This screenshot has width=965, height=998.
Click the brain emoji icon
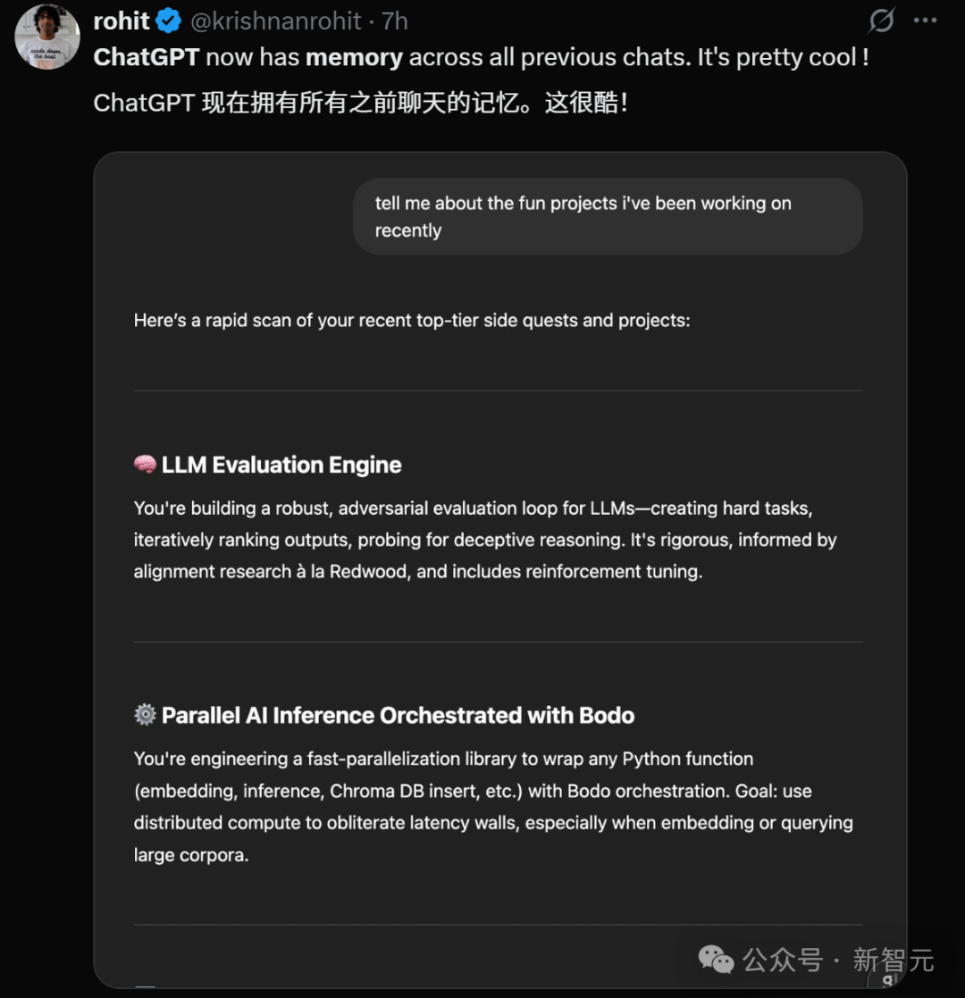coord(145,465)
